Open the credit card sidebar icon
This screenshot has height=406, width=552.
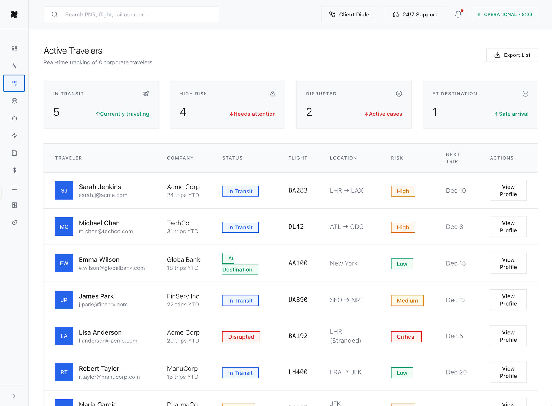[x=14, y=188]
